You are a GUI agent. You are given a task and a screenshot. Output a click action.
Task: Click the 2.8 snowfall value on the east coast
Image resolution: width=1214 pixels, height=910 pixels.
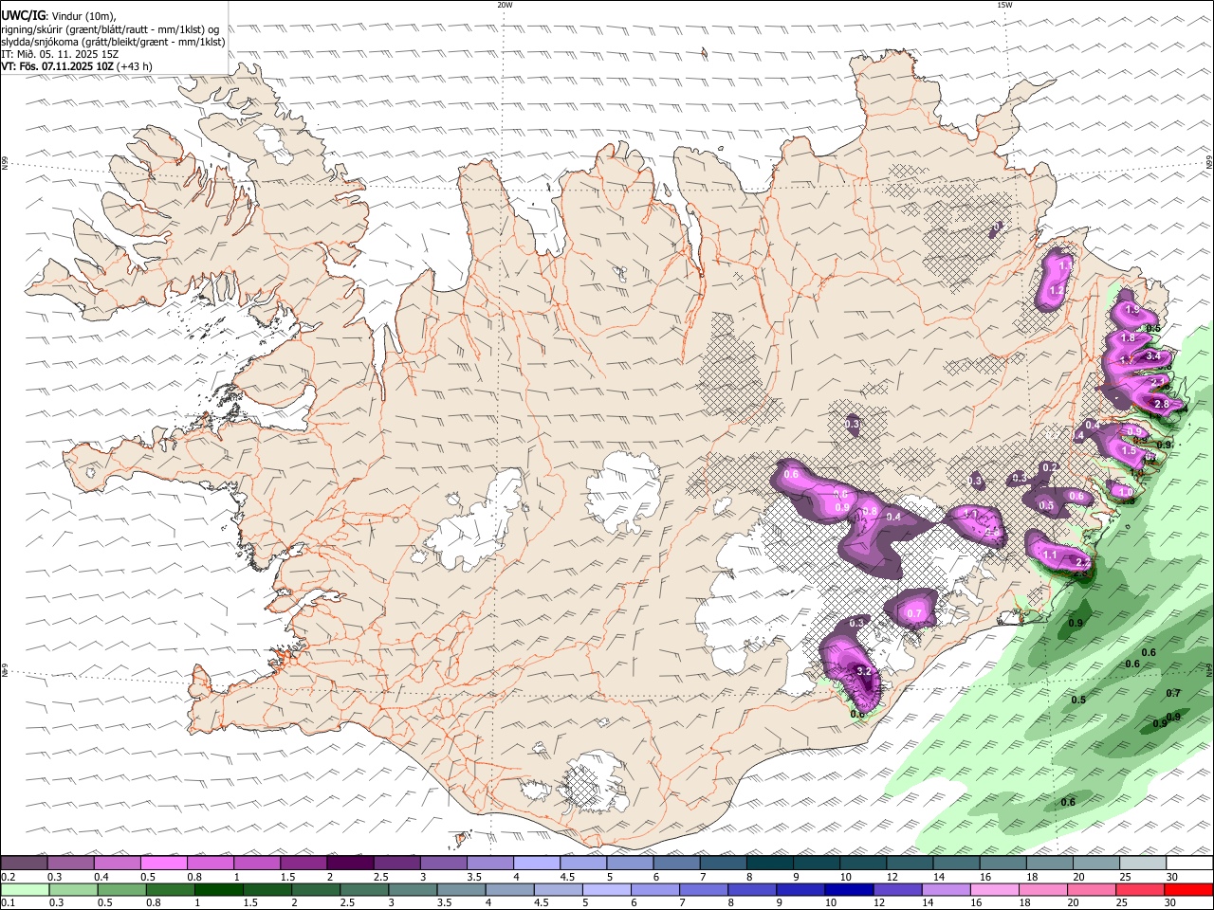1163,404
